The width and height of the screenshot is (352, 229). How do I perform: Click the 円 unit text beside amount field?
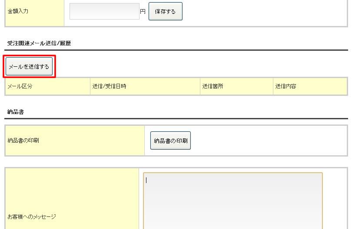143,12
